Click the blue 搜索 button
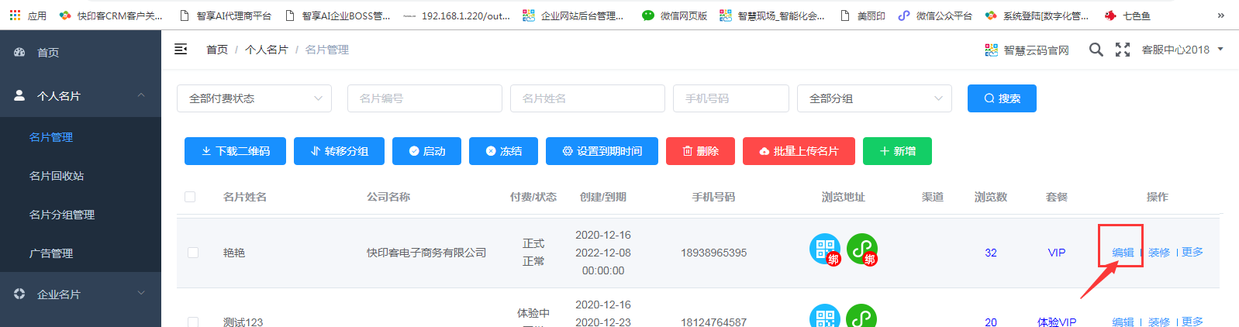 (1002, 98)
